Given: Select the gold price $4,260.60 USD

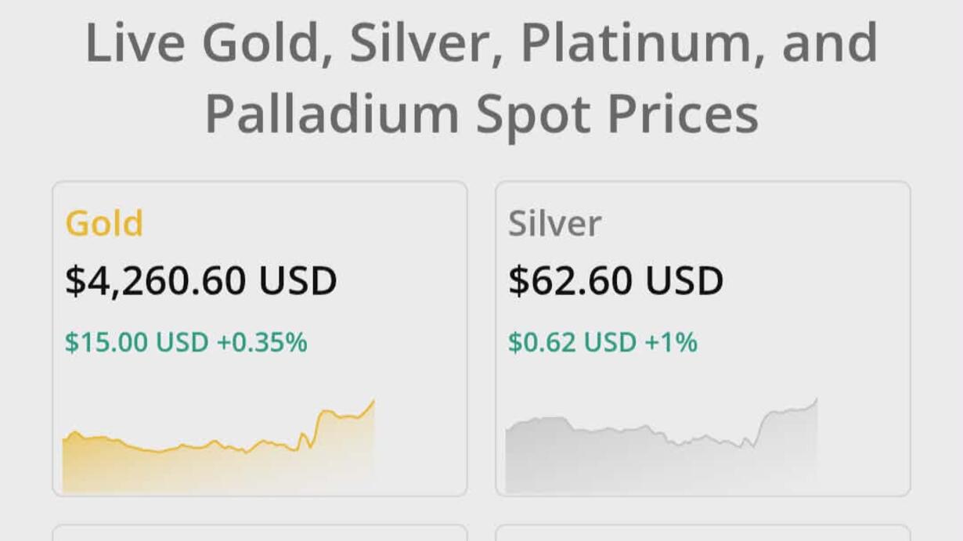Looking at the screenshot, I should pos(200,281).
